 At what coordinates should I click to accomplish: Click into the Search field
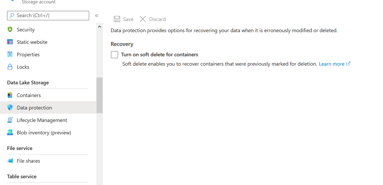pos(48,15)
